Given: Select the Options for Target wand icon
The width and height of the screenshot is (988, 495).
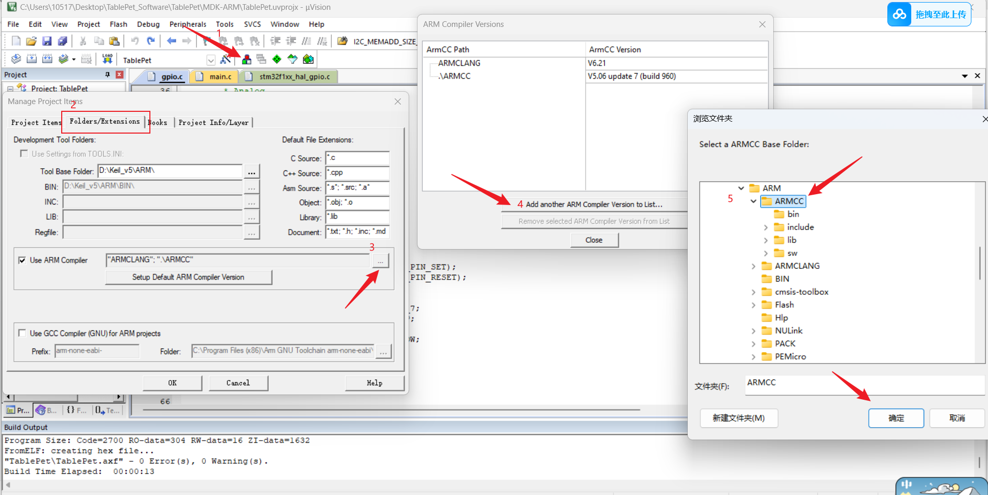Looking at the screenshot, I should (x=226, y=59).
